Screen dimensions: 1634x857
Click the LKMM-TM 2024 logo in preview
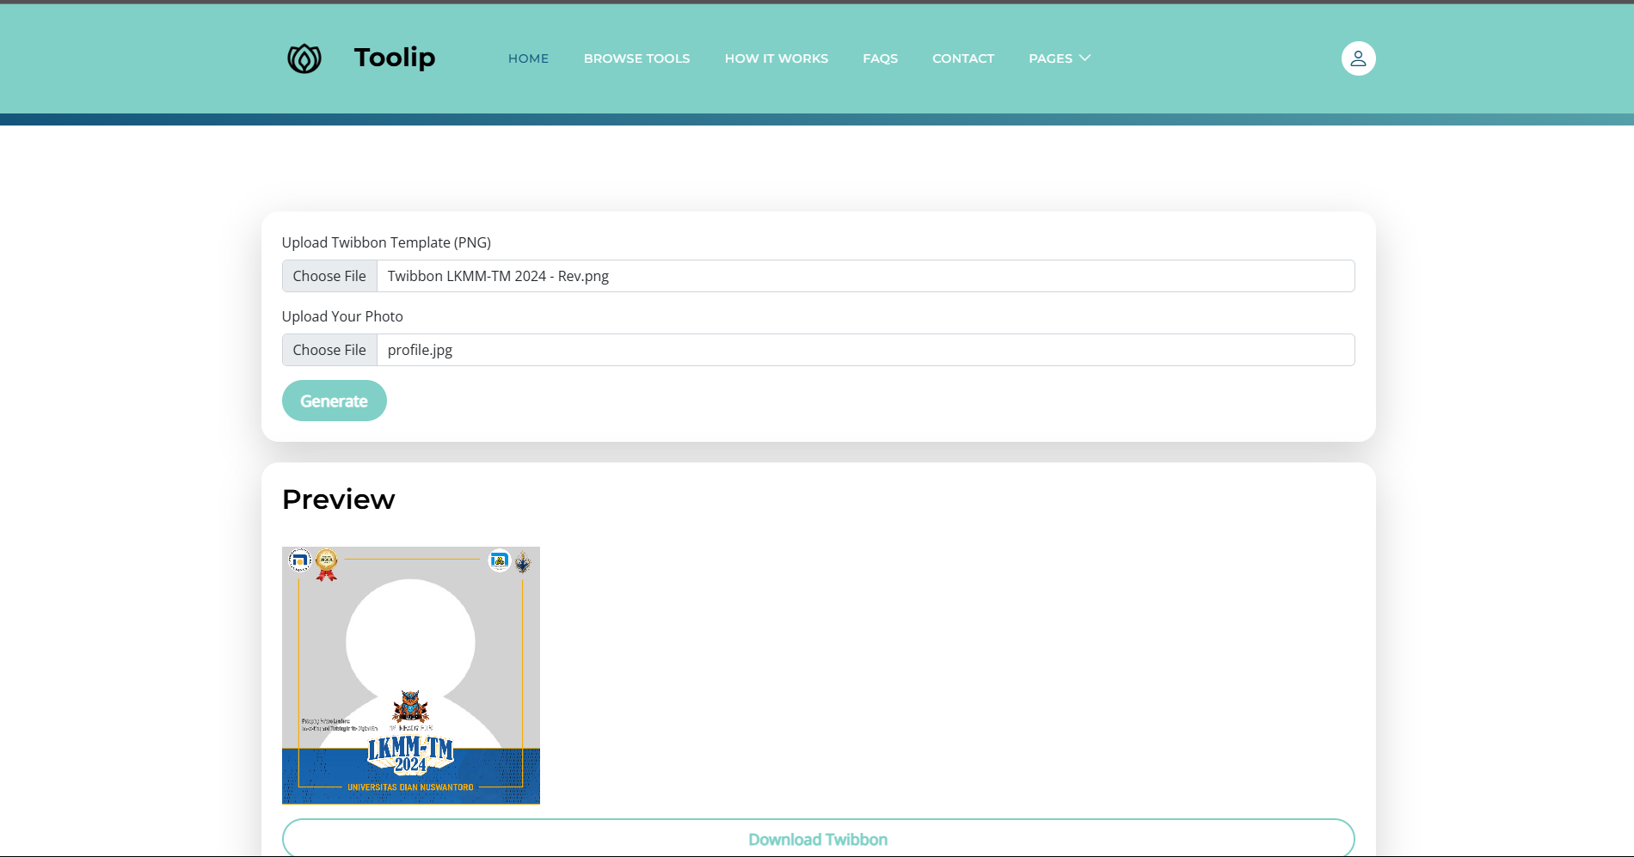(x=410, y=754)
